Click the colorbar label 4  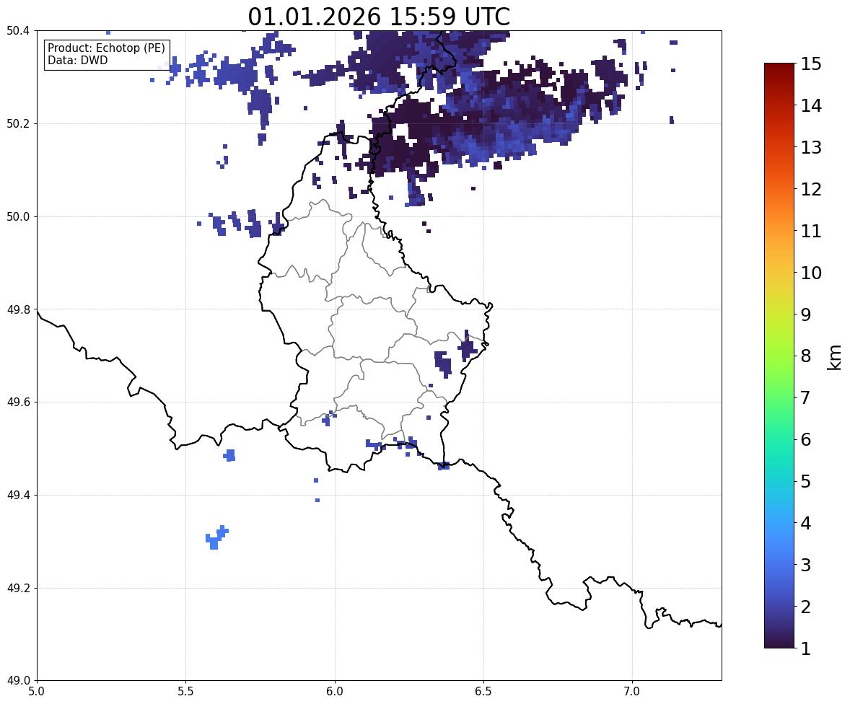(x=806, y=523)
